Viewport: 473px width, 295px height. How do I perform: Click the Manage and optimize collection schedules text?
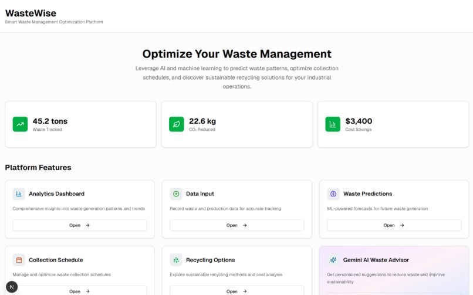[62, 274]
